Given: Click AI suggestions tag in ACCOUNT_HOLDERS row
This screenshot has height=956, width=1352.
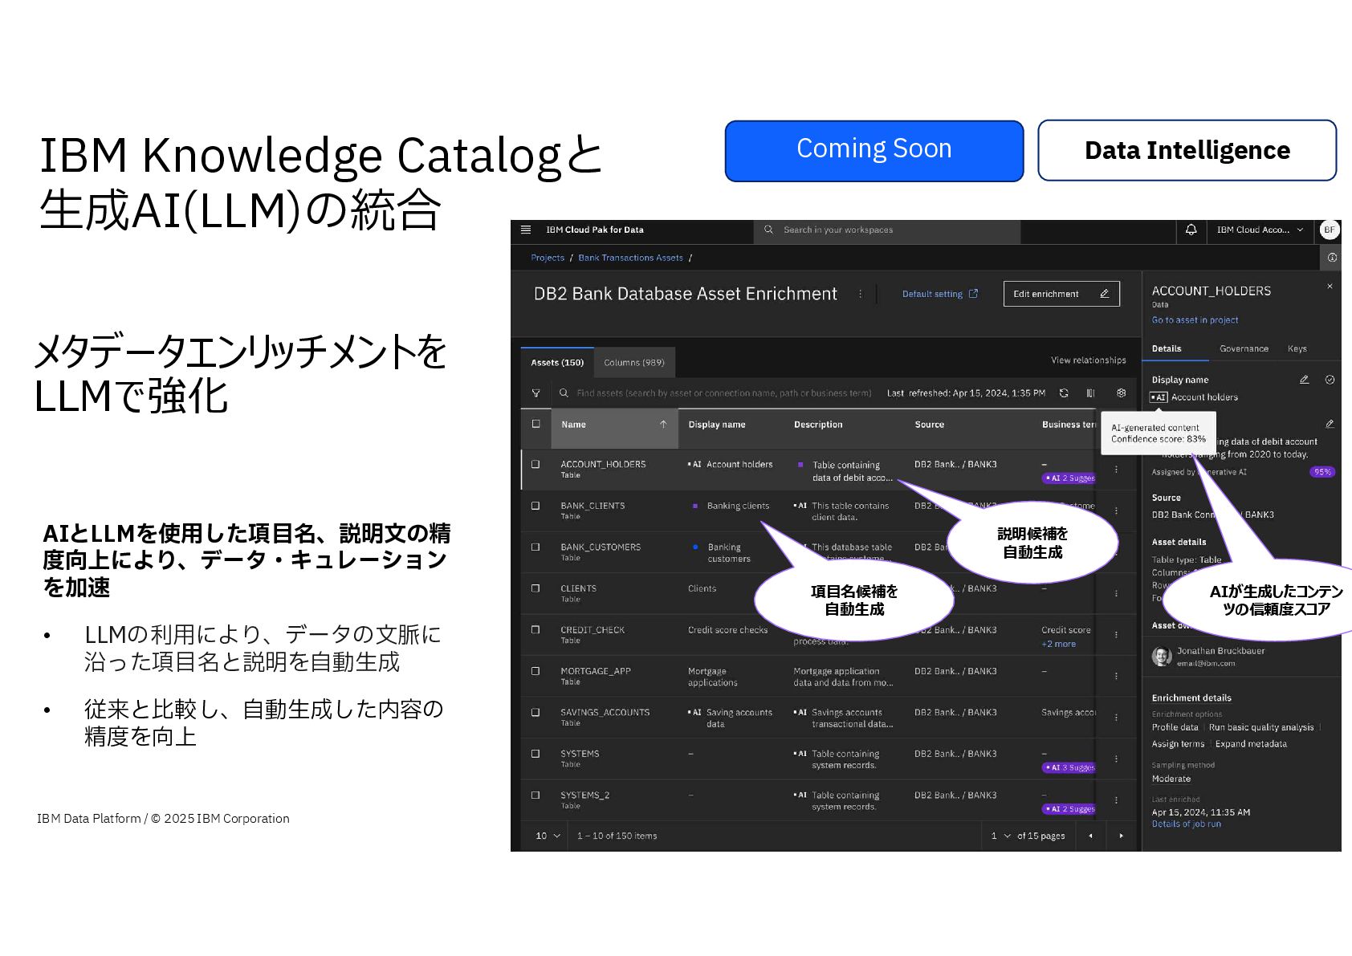Looking at the screenshot, I should 1069,478.
